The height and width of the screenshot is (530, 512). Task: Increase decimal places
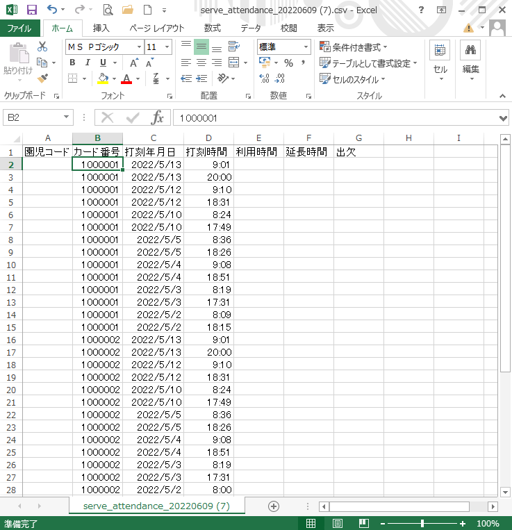(264, 78)
